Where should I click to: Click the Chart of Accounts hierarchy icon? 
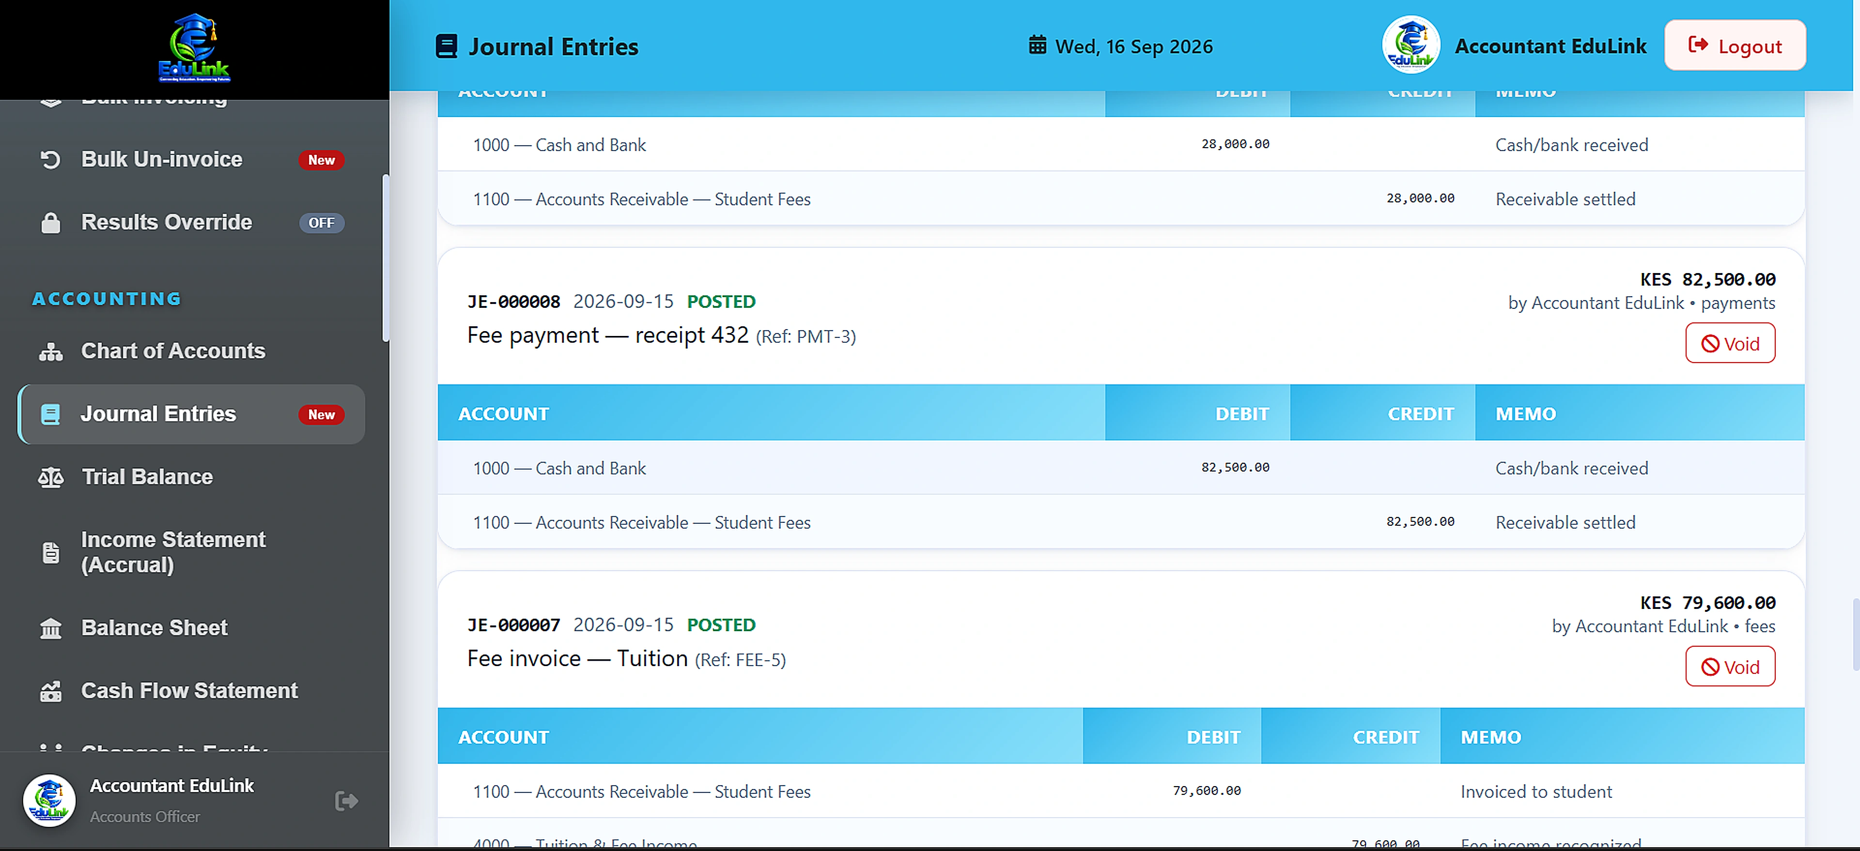(x=50, y=351)
